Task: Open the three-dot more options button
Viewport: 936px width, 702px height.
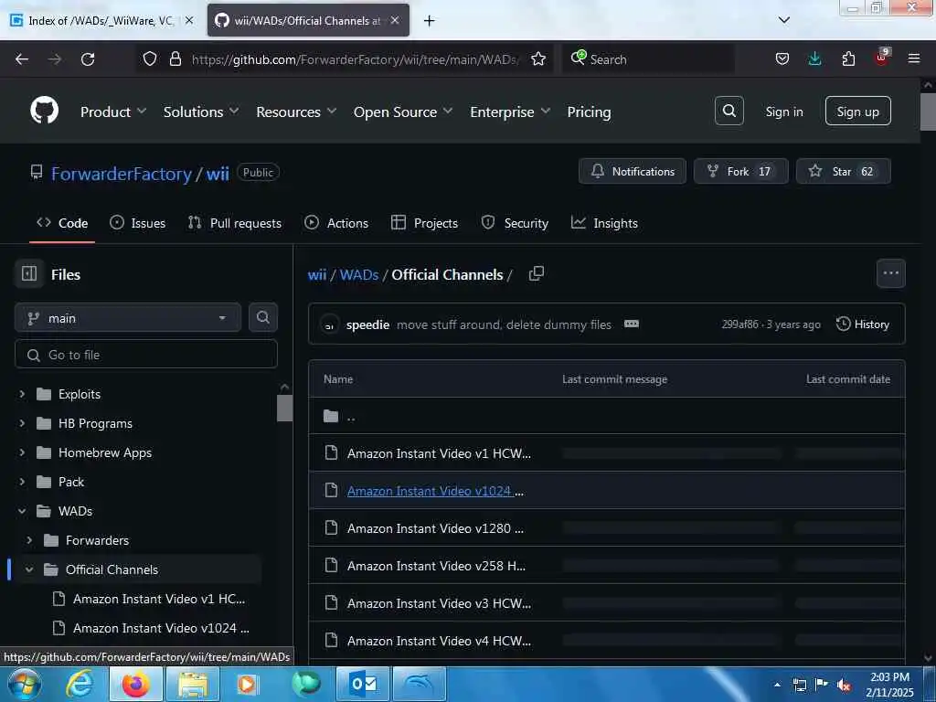Action: (890, 273)
